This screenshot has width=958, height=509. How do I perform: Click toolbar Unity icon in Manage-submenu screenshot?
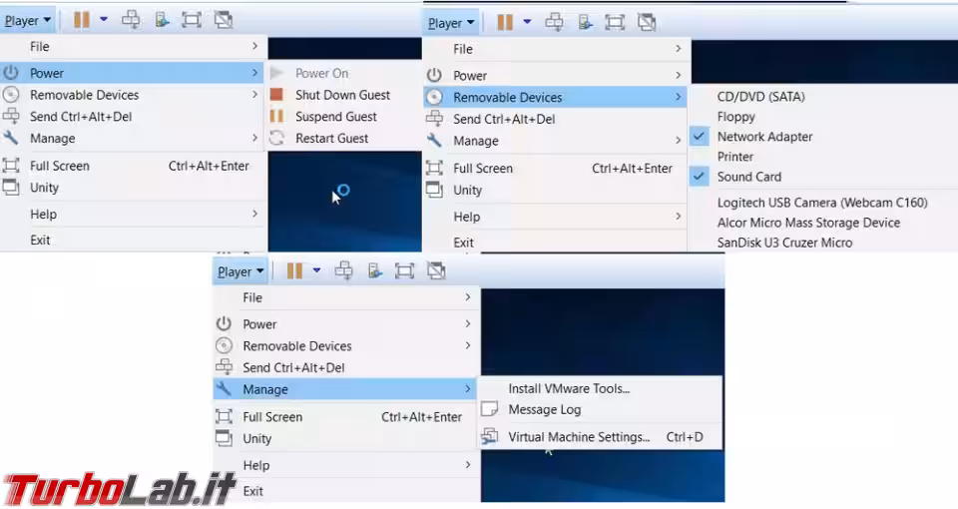(x=436, y=270)
